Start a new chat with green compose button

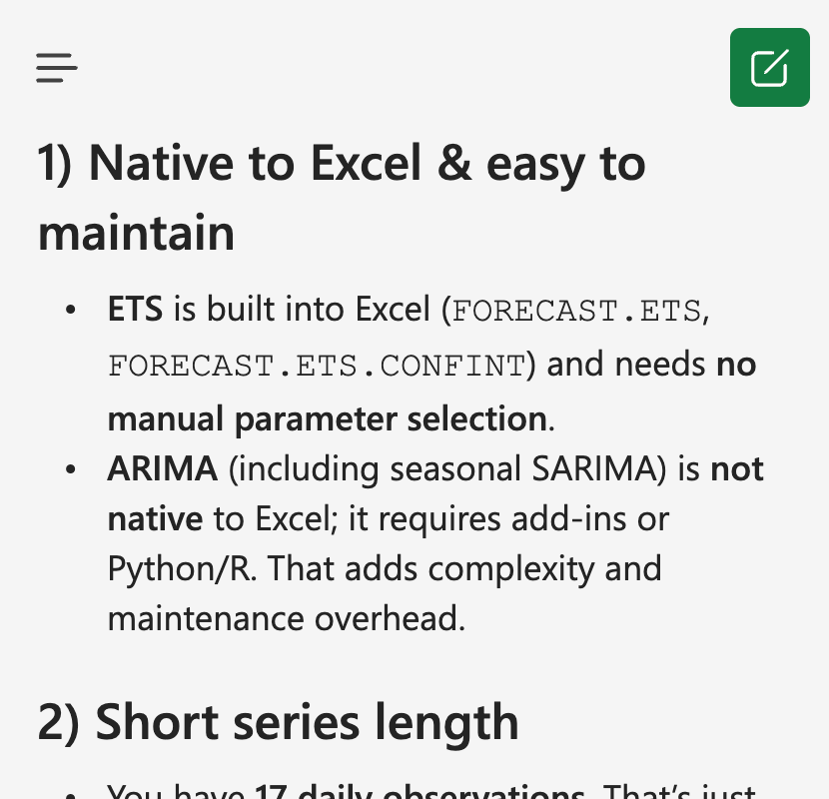(x=769, y=67)
